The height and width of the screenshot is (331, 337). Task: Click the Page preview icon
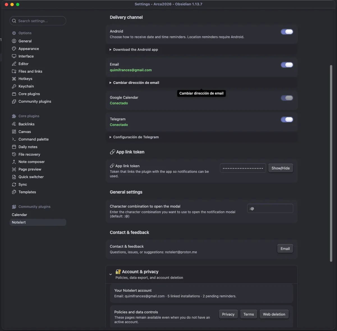tap(14, 169)
